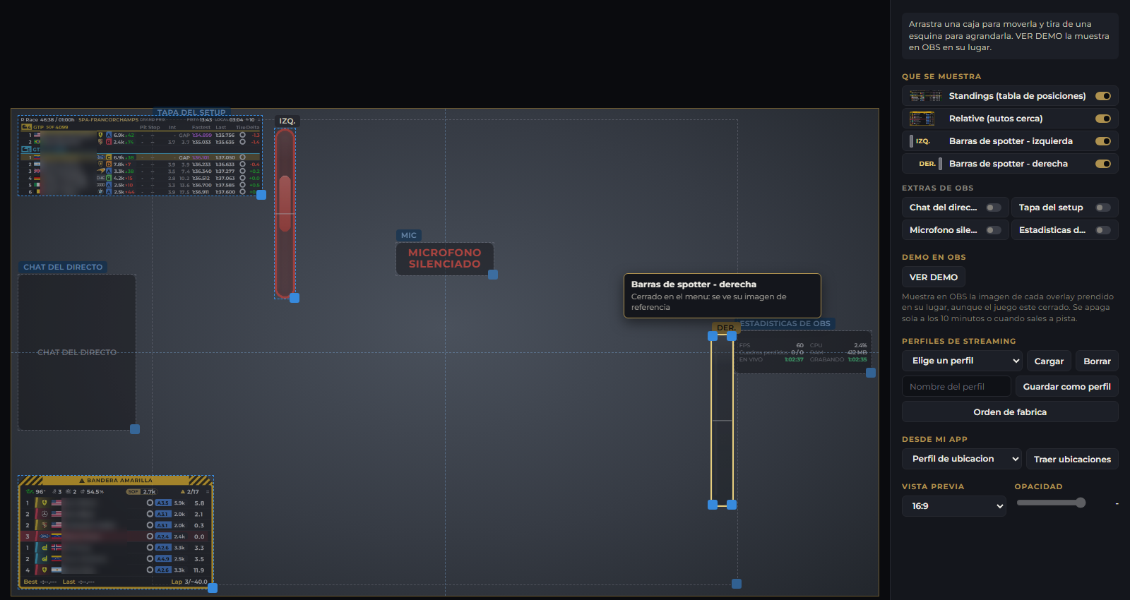Enable the Chat del directo toggle
The width and height of the screenshot is (1130, 600).
tap(994, 208)
